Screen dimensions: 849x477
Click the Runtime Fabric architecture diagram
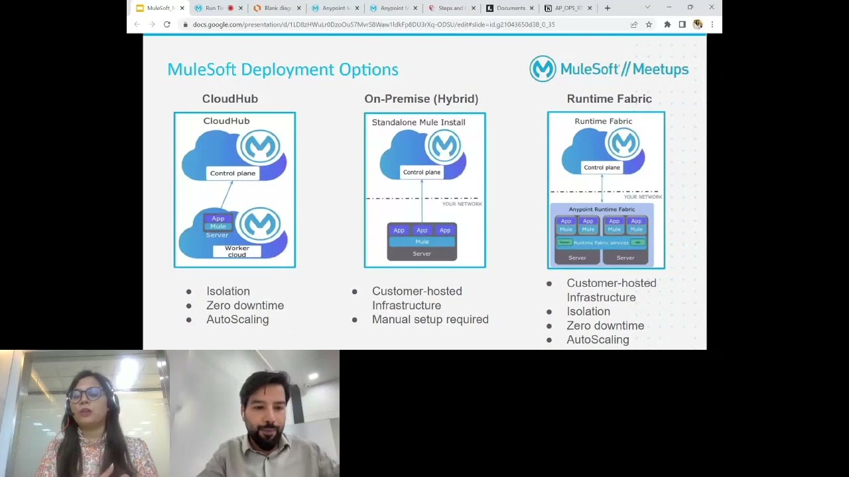coord(606,190)
